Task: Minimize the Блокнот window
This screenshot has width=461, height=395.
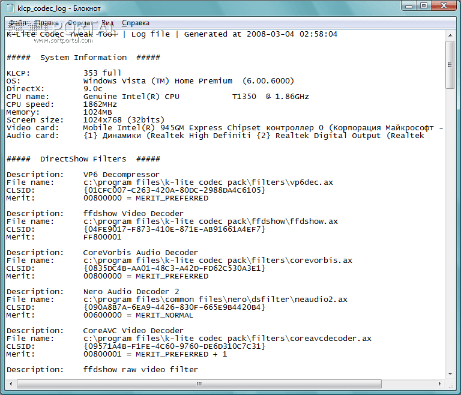Action: pos(409,6)
